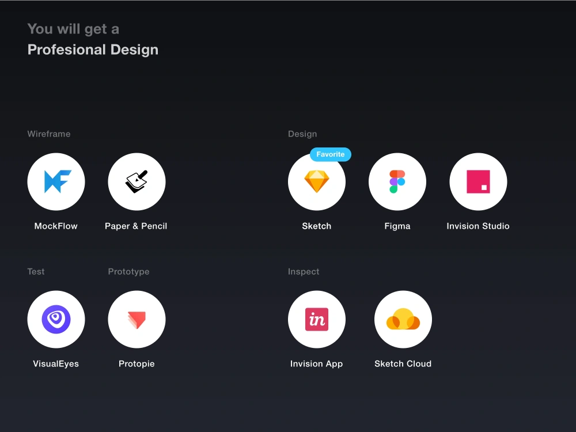
Task: Select the Paper & Pencil icon
Action: click(137, 182)
